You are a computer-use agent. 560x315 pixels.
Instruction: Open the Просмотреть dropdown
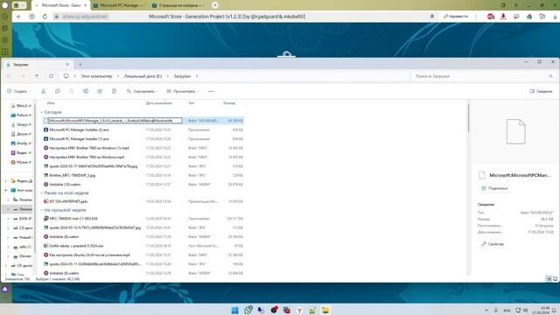point(183,91)
